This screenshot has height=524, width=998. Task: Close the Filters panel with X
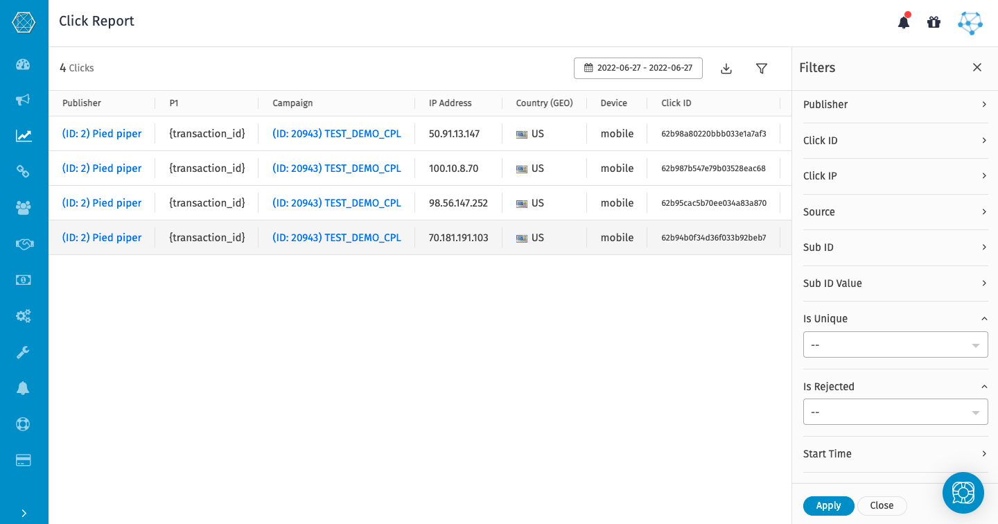tap(977, 67)
